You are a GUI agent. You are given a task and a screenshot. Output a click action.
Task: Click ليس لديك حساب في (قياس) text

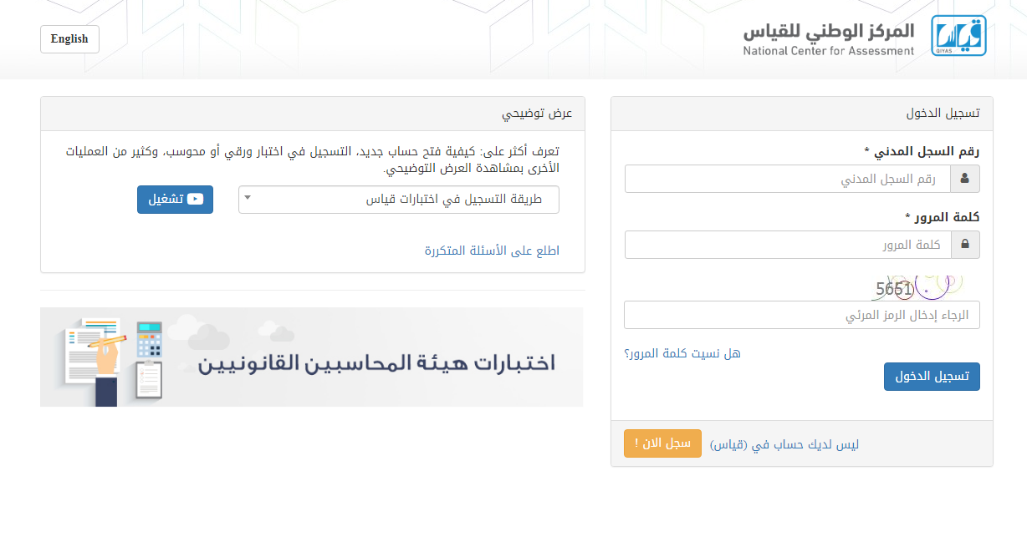tap(784, 444)
